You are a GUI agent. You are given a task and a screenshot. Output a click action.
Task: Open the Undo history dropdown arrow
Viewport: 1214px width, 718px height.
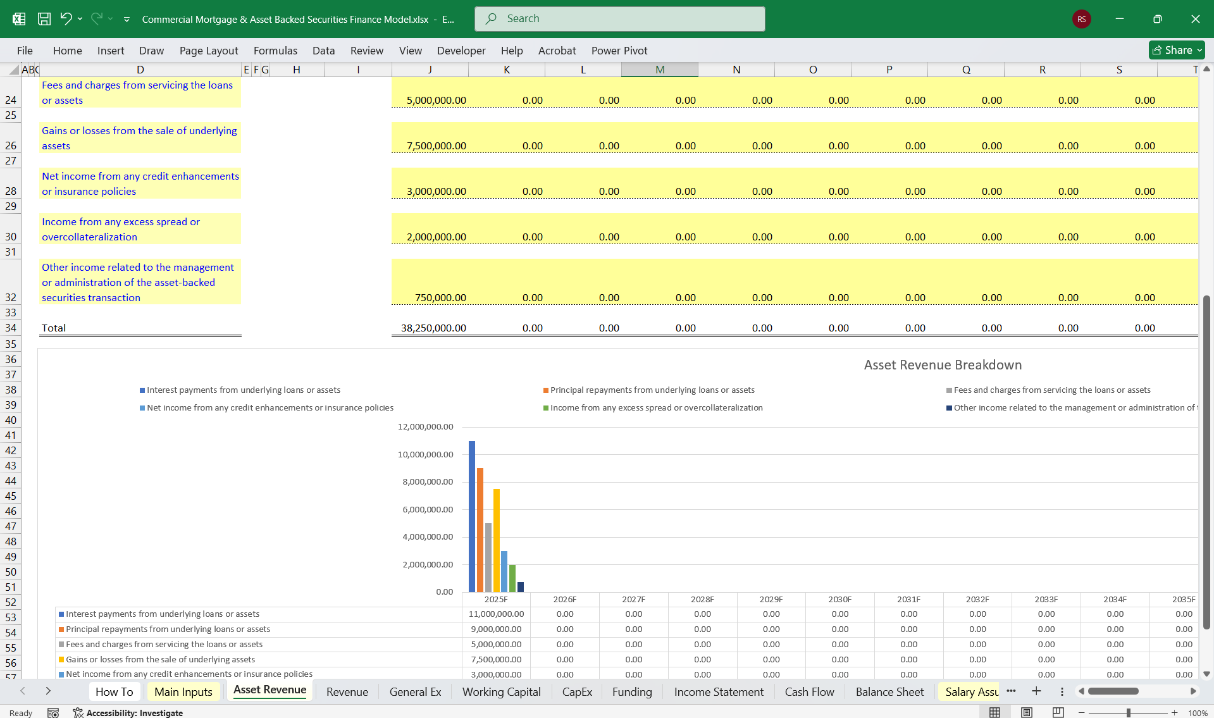click(x=80, y=19)
